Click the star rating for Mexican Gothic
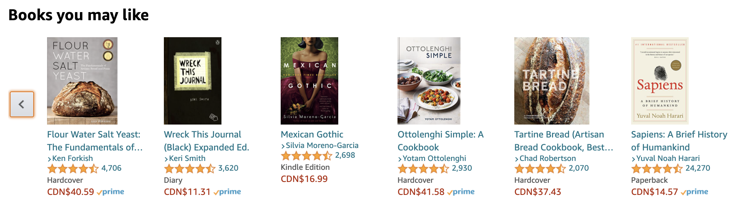The width and height of the screenshot is (739, 203). pos(306,155)
